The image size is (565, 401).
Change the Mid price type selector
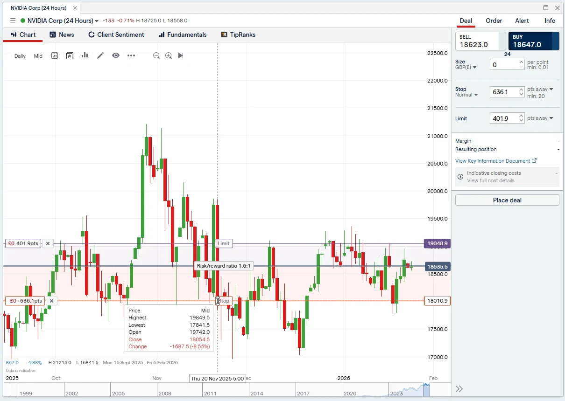[x=38, y=56]
